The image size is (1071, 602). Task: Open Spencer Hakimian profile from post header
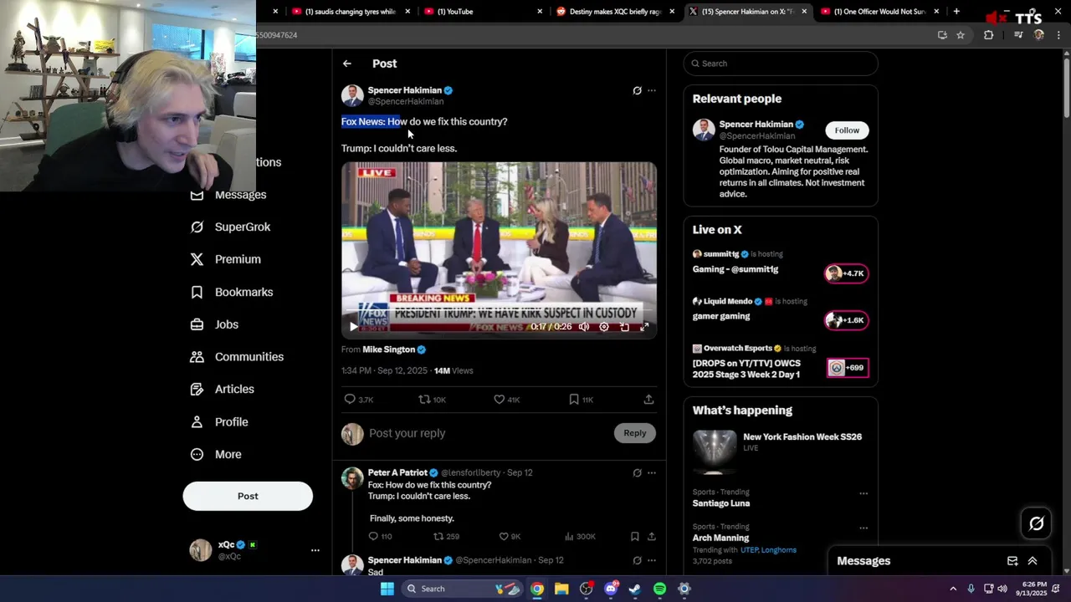(404, 90)
